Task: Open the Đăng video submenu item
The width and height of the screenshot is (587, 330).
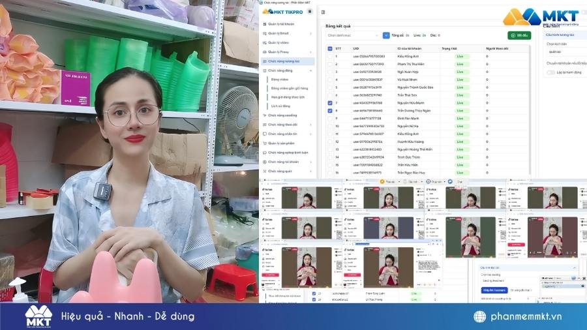Action: click(x=280, y=80)
